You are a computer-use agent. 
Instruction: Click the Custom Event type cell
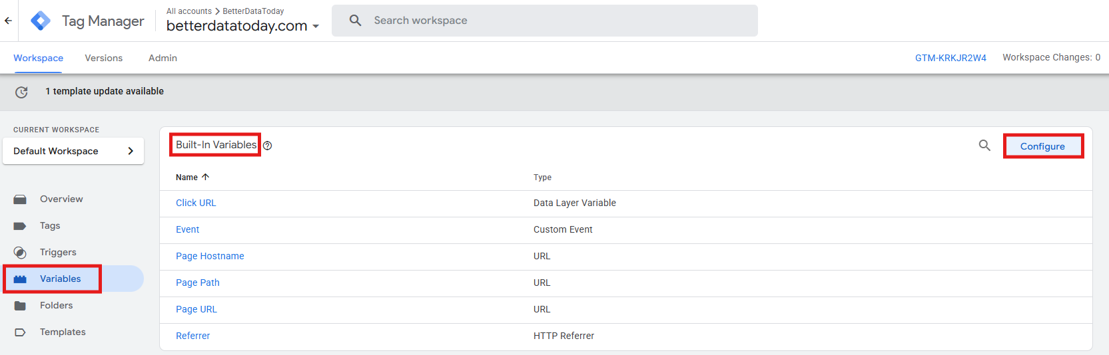point(563,229)
